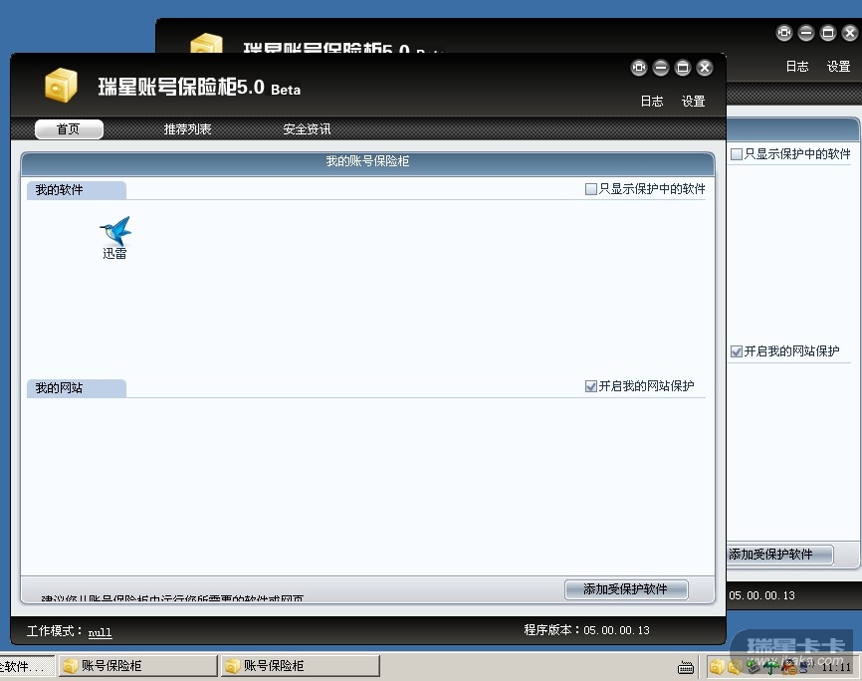Click the mini-mode icon button in front window
Viewport: 862px width, 681px height.
pos(639,68)
